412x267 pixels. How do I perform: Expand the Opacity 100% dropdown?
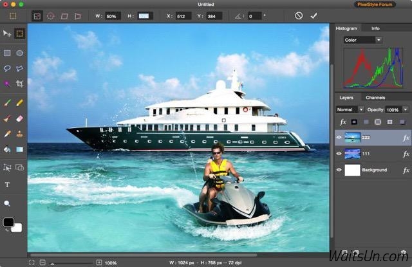point(406,109)
